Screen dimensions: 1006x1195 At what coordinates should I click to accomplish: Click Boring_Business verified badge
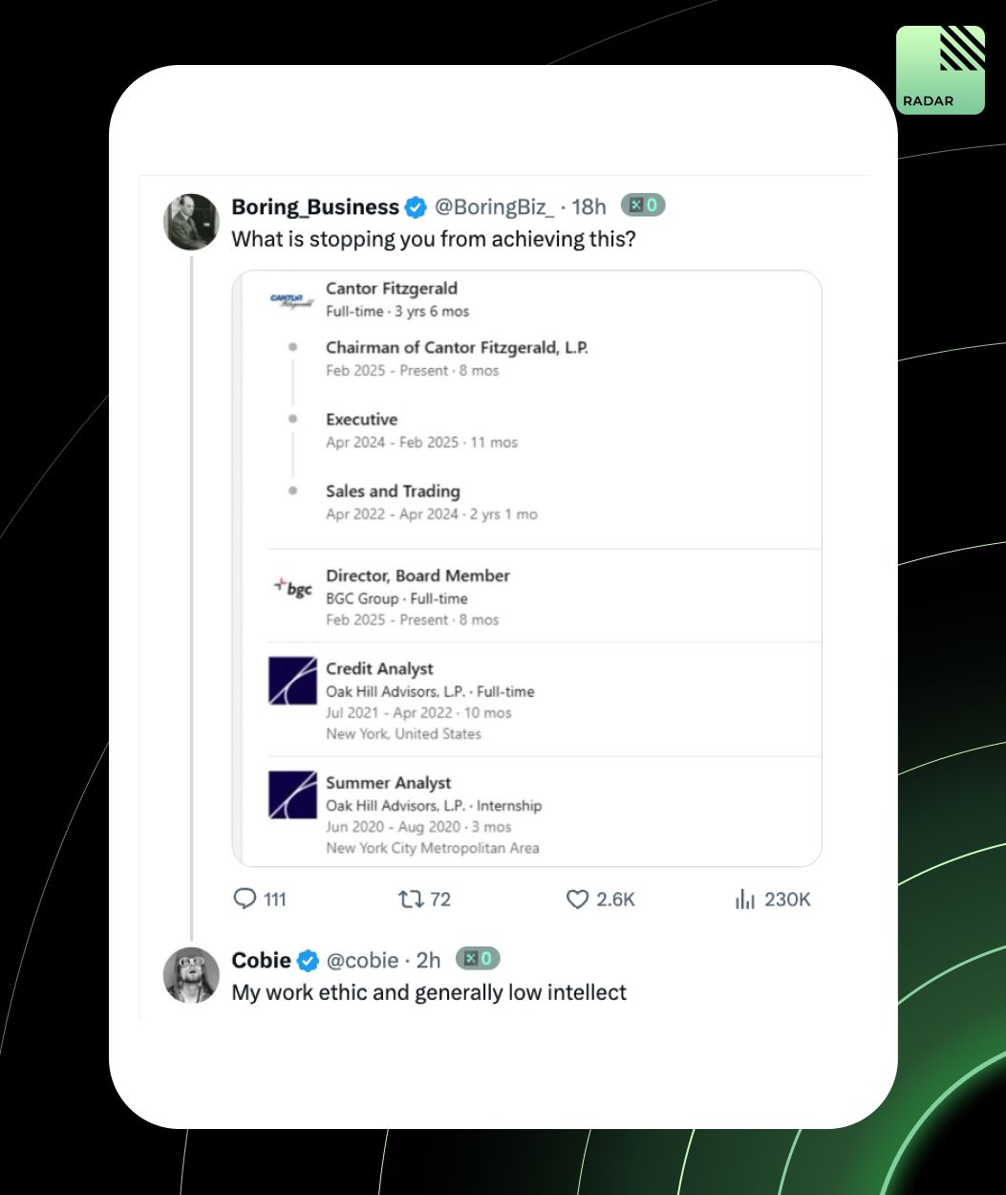coord(416,206)
